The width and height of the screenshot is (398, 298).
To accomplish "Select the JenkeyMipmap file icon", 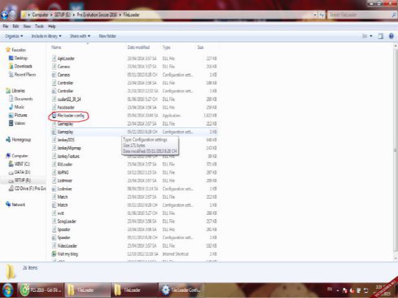I will click(x=54, y=148).
